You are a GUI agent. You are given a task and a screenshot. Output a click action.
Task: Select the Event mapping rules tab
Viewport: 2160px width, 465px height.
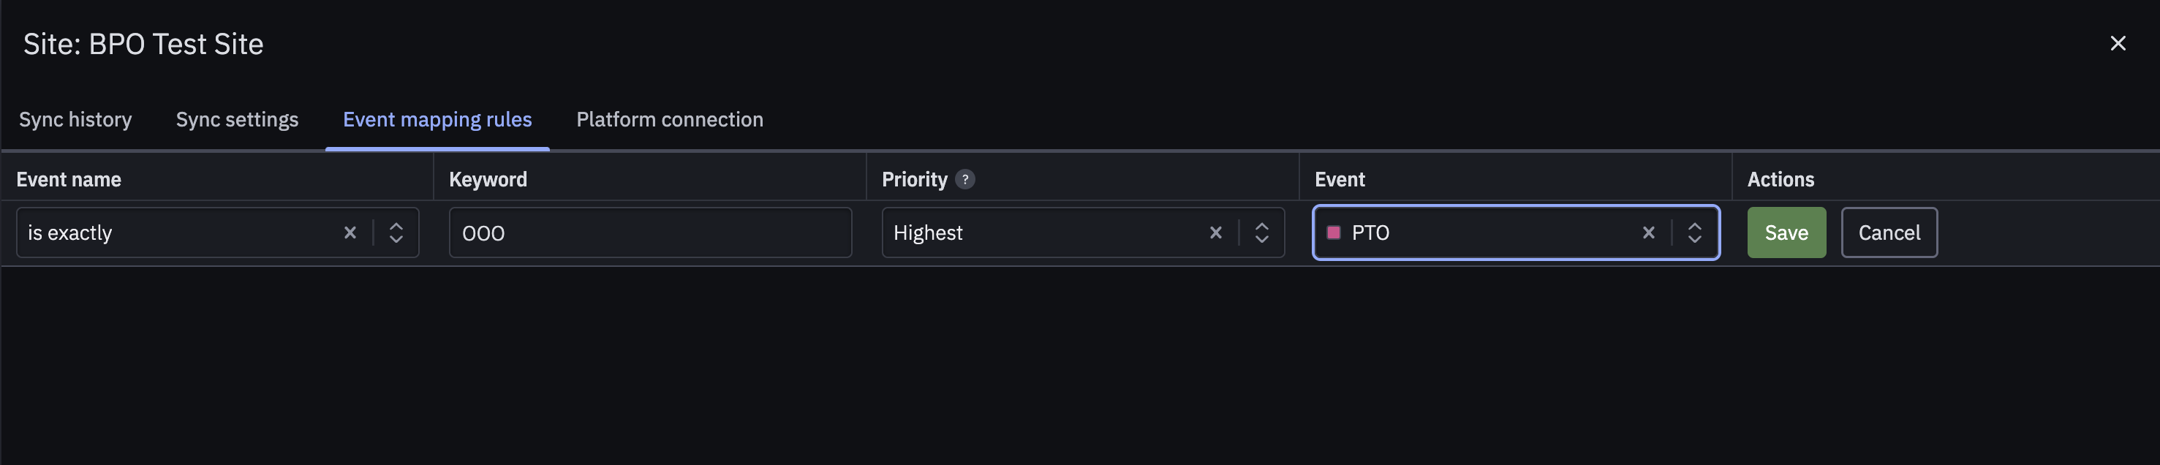point(438,120)
